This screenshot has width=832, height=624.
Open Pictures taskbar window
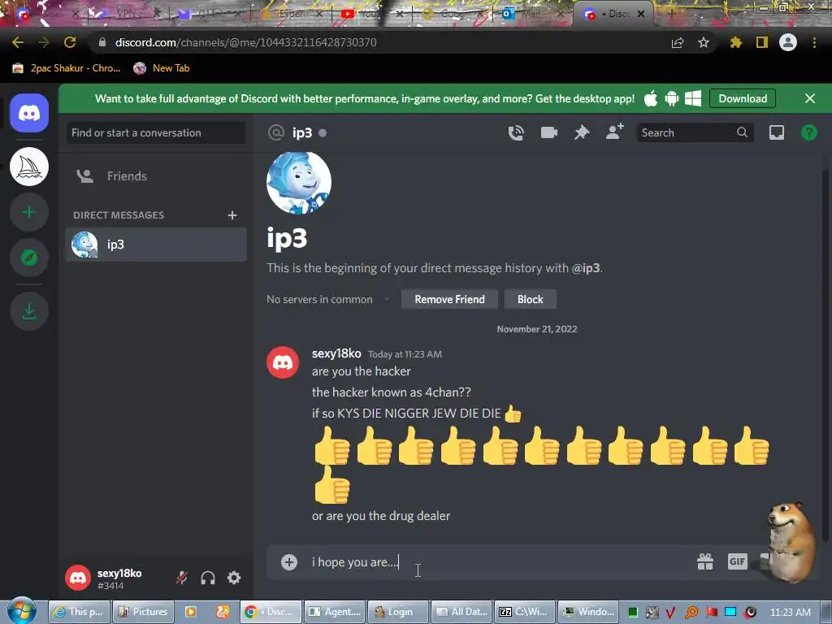(x=142, y=612)
